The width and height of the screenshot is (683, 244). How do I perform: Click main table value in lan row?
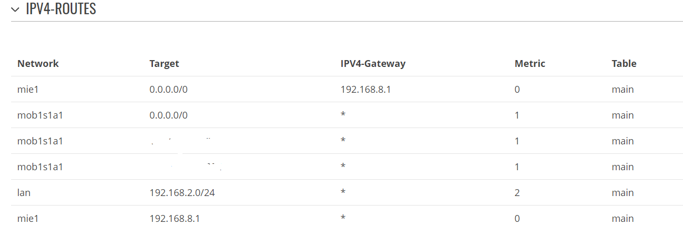tap(623, 192)
